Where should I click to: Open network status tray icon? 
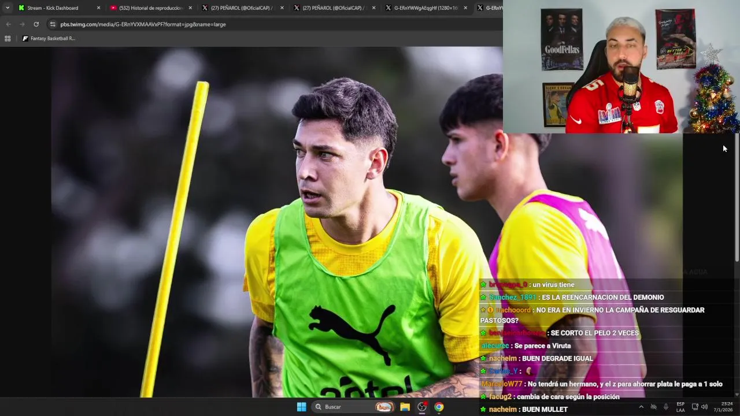click(x=695, y=407)
